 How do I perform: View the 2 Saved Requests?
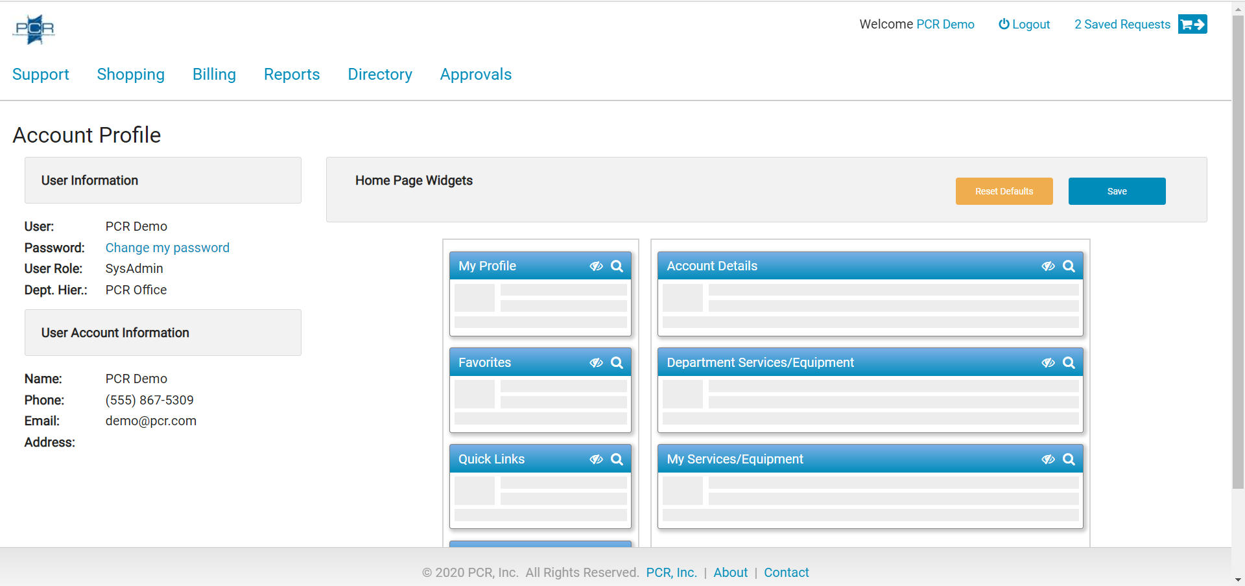click(x=1122, y=24)
